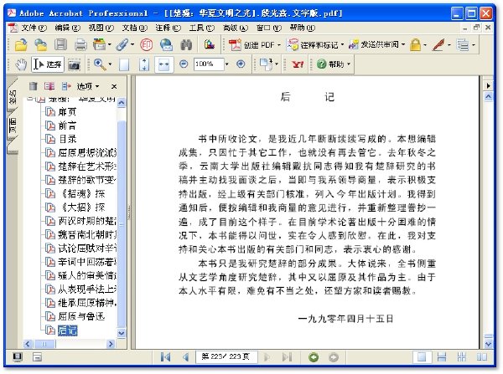
Task: Click the Yahoo Y! toolbar icon
Action: click(298, 64)
